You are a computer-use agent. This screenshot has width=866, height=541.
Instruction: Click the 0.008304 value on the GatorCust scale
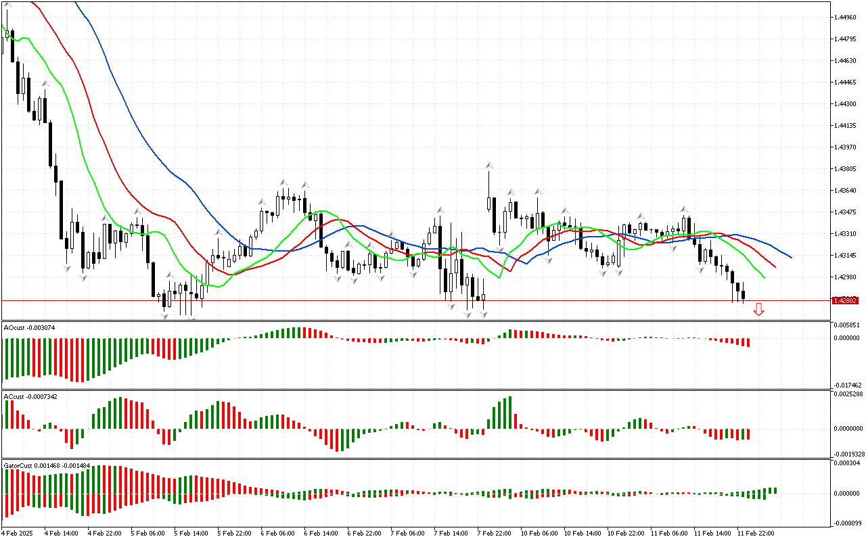coord(848,463)
